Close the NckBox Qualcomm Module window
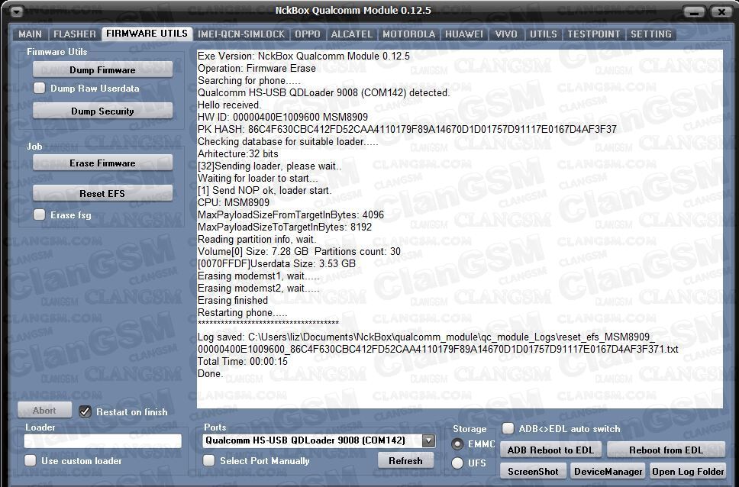Screen dimensions: 739x487 (x=721, y=11)
